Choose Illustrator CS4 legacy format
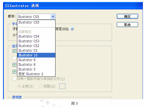147x107 pixels. tap(36, 36)
